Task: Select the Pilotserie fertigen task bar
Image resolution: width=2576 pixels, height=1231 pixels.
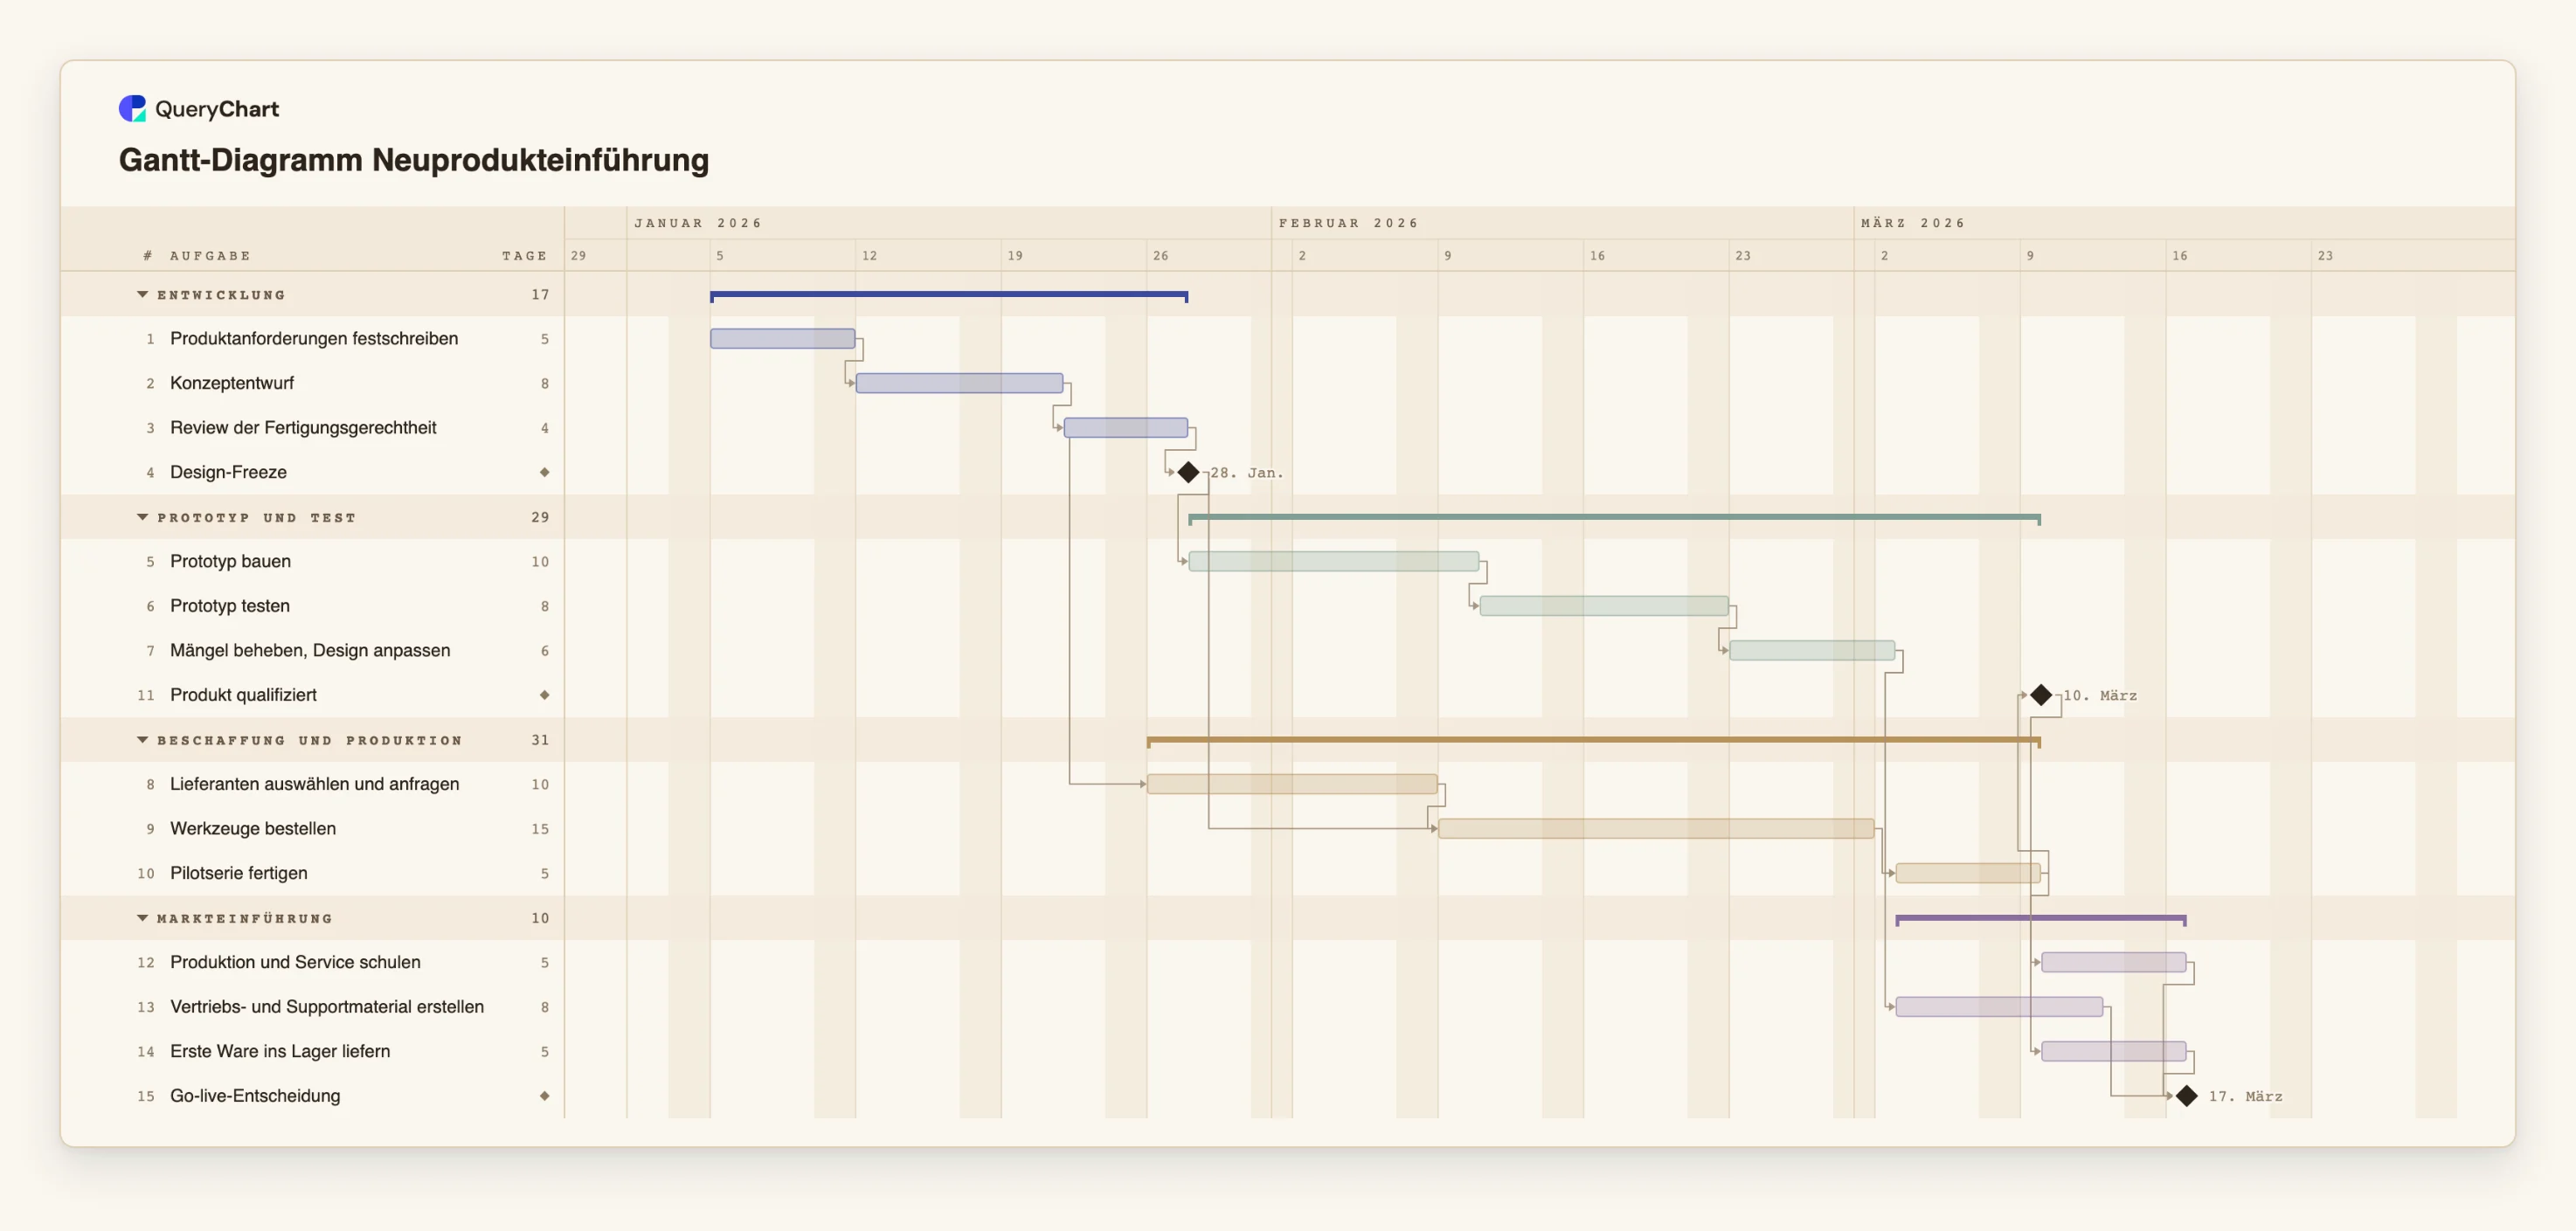Action: click(1968, 873)
